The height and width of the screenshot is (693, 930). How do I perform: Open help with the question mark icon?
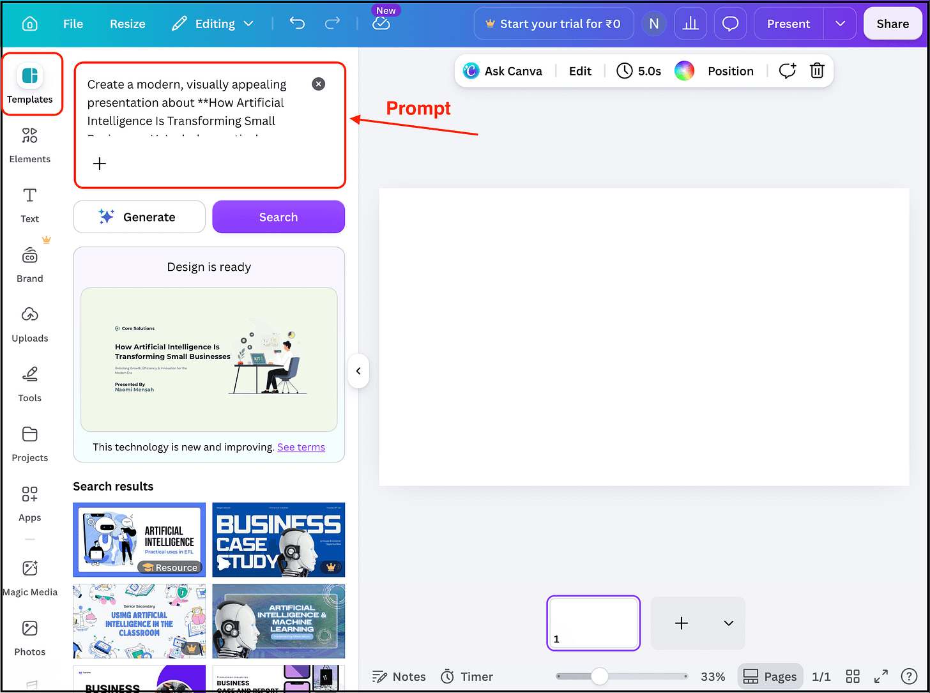909,676
